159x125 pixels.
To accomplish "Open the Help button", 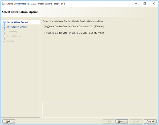I will pyautogui.click(x=9, y=121).
